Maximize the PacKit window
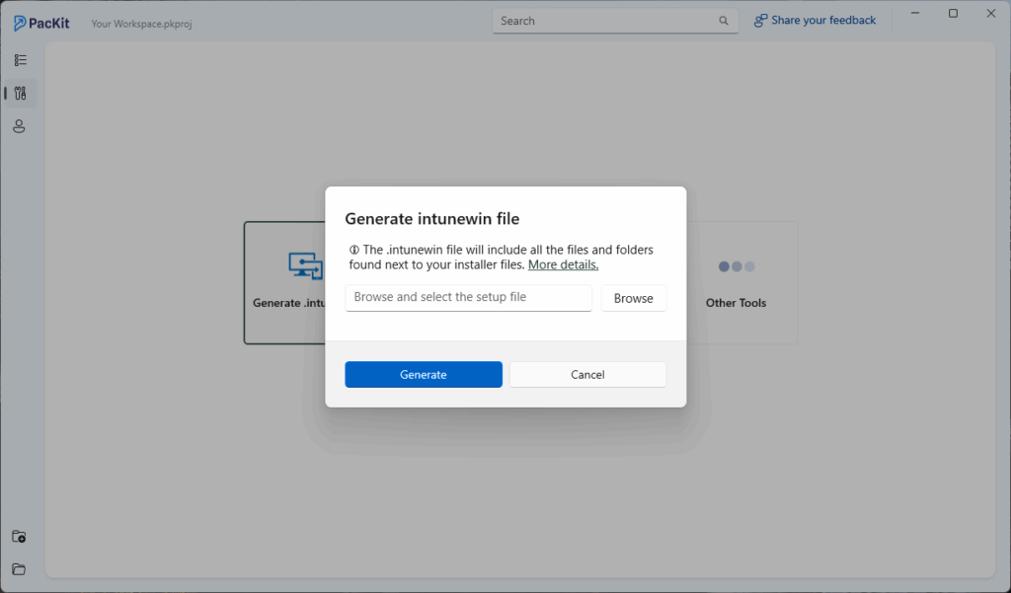The image size is (1011, 593). [953, 14]
